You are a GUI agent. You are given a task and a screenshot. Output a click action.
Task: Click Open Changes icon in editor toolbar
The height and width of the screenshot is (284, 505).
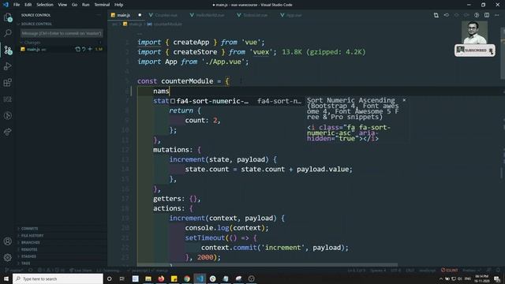[436, 15]
